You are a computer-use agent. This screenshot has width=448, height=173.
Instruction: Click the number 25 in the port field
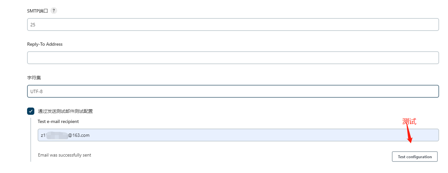click(x=33, y=25)
